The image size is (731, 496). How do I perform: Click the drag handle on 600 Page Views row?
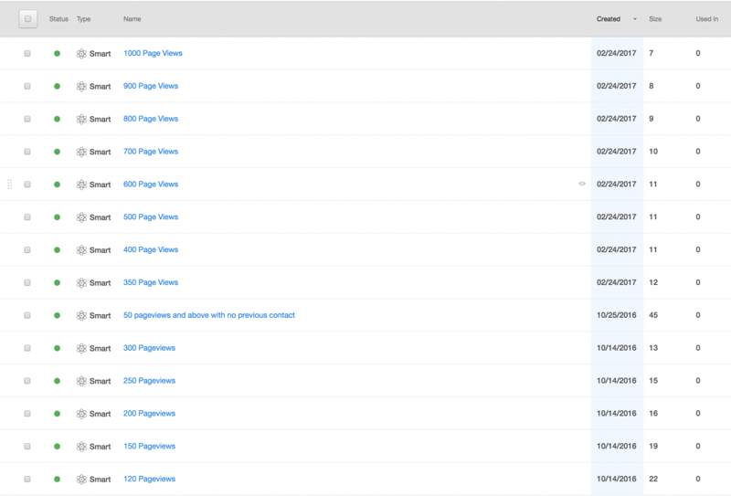[x=9, y=185]
